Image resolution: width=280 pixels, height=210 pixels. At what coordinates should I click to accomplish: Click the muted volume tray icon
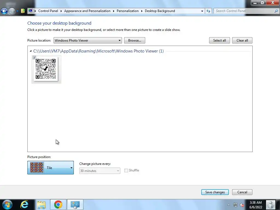click(x=242, y=205)
